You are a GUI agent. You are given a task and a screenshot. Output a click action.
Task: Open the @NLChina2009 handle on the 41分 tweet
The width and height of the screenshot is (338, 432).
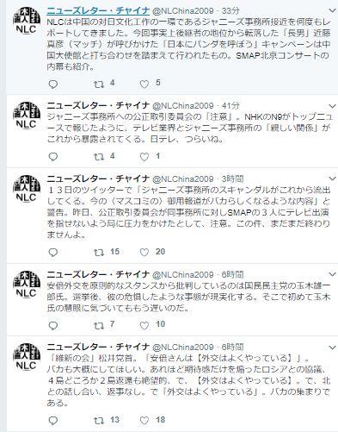183,106
